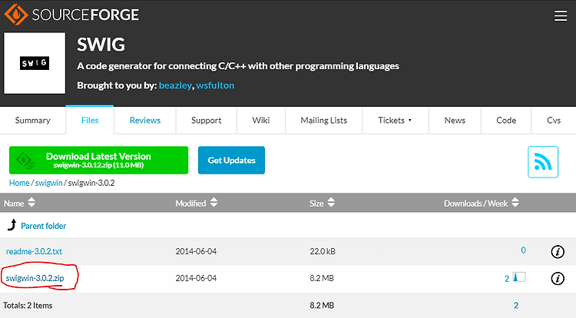Click the Downloads / Week header label
Viewport: 576px width, 318px height.
pyautogui.click(x=475, y=204)
